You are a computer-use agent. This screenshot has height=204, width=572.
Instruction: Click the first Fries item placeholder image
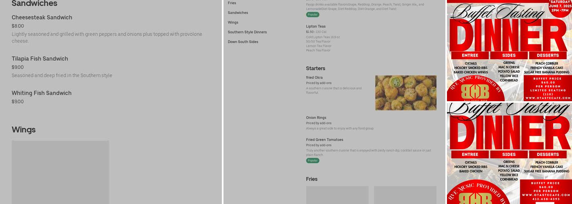tap(337, 195)
